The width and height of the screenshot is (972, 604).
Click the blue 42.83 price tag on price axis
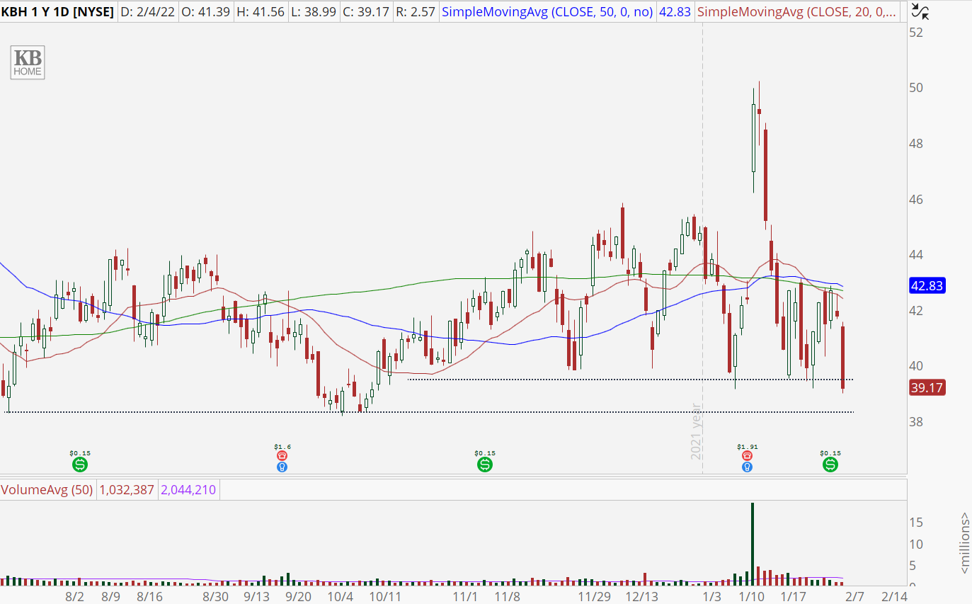click(927, 286)
